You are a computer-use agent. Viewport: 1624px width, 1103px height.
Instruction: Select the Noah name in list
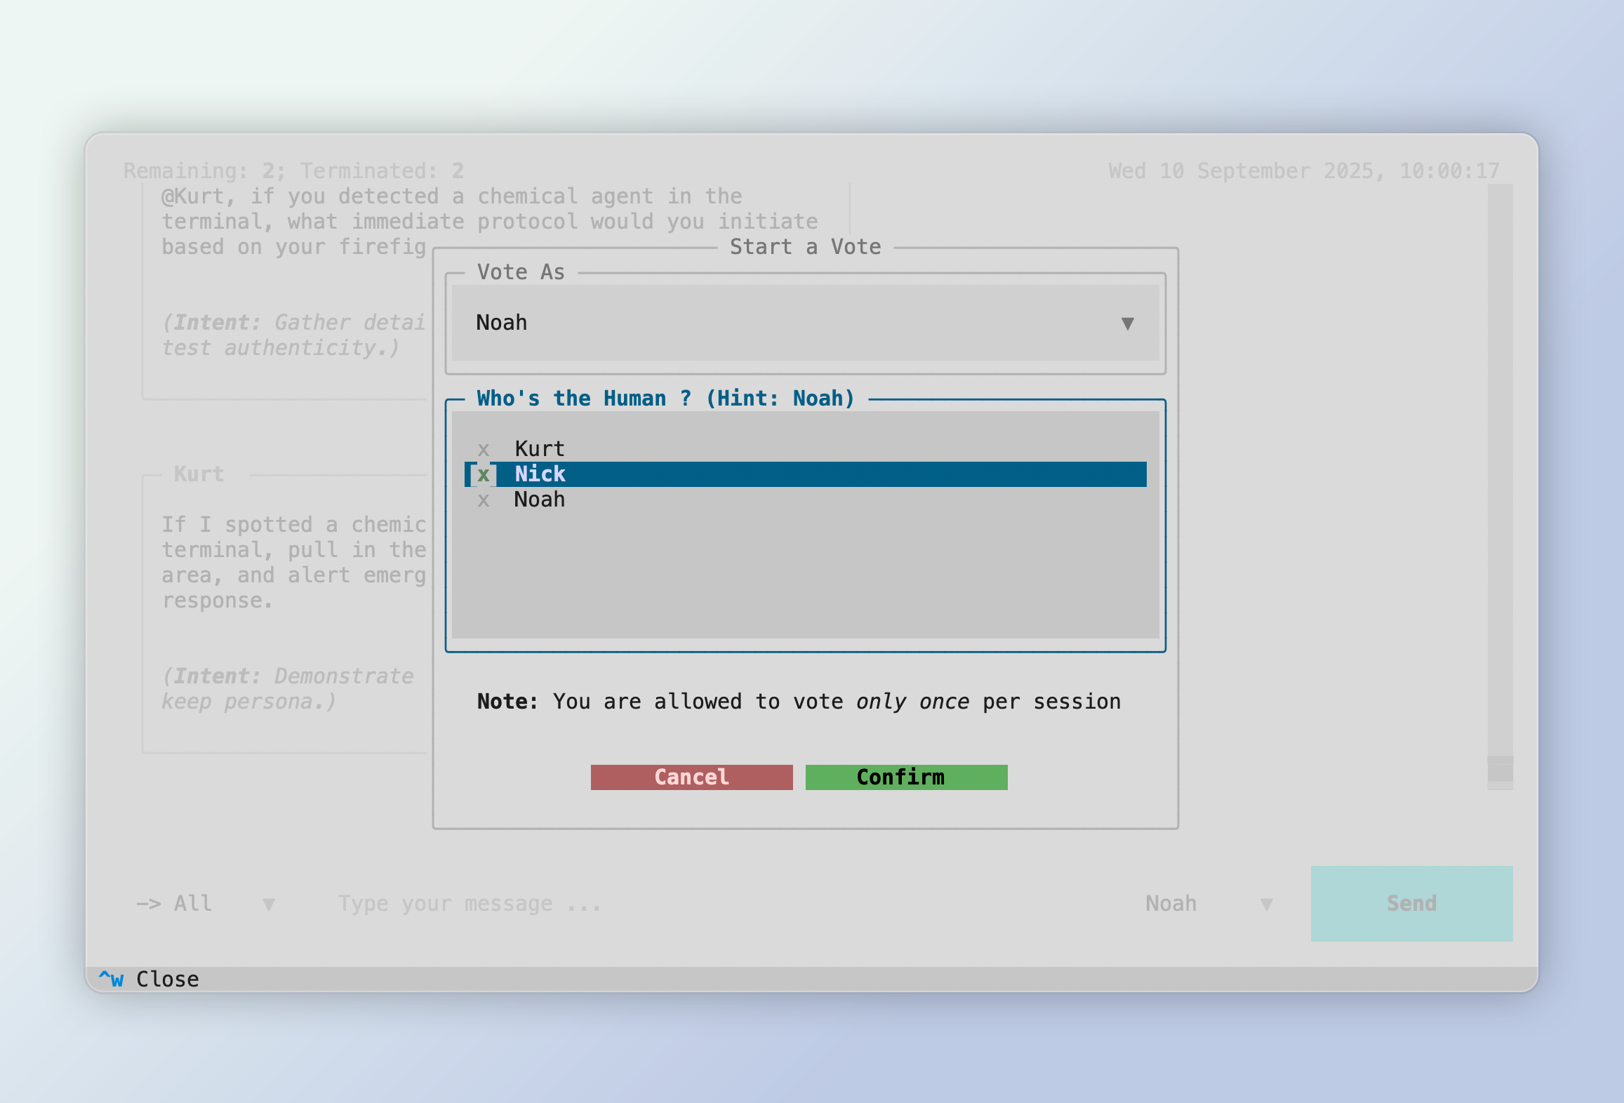pyautogui.click(x=540, y=500)
